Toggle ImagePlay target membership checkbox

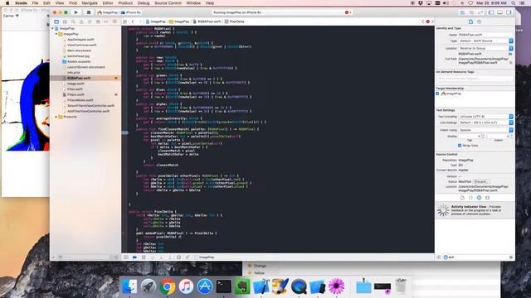437,94
